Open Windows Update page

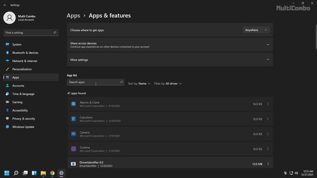point(31,127)
